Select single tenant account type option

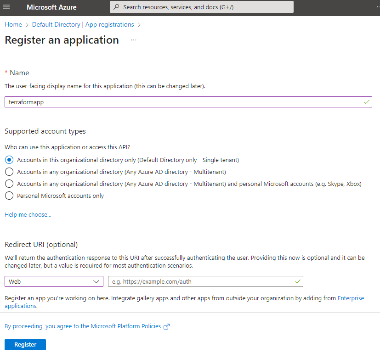pos(9,160)
